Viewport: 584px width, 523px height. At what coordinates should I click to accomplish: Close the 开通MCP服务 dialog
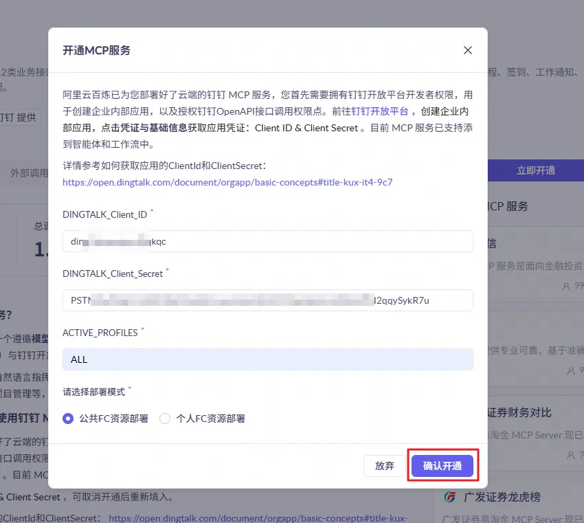467,50
